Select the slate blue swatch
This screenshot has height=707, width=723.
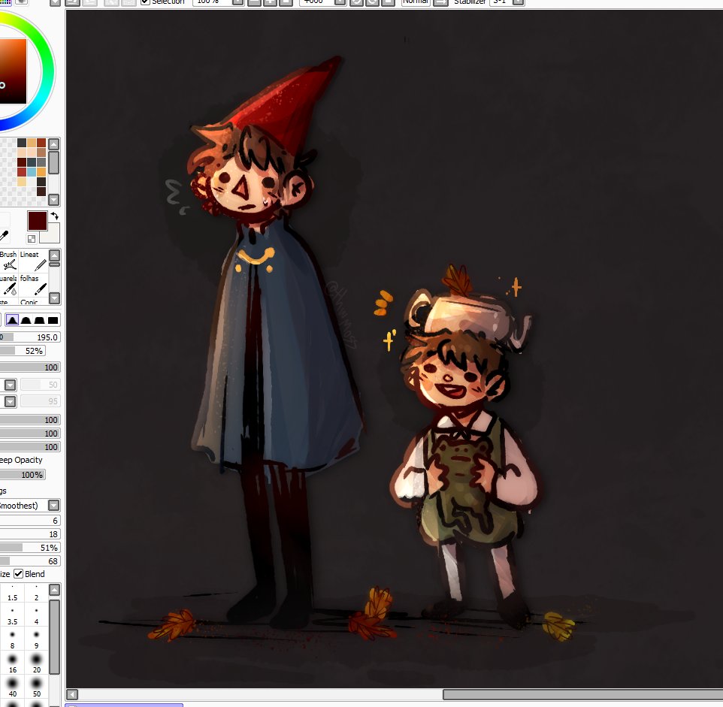(x=32, y=162)
